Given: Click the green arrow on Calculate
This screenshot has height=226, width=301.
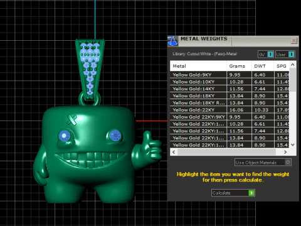Looking at the screenshot, I should pos(251,193).
